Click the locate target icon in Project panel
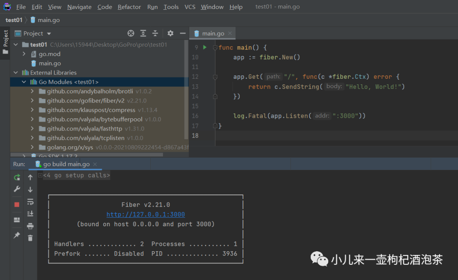Image resolution: width=458 pixels, height=280 pixels. coord(131,33)
